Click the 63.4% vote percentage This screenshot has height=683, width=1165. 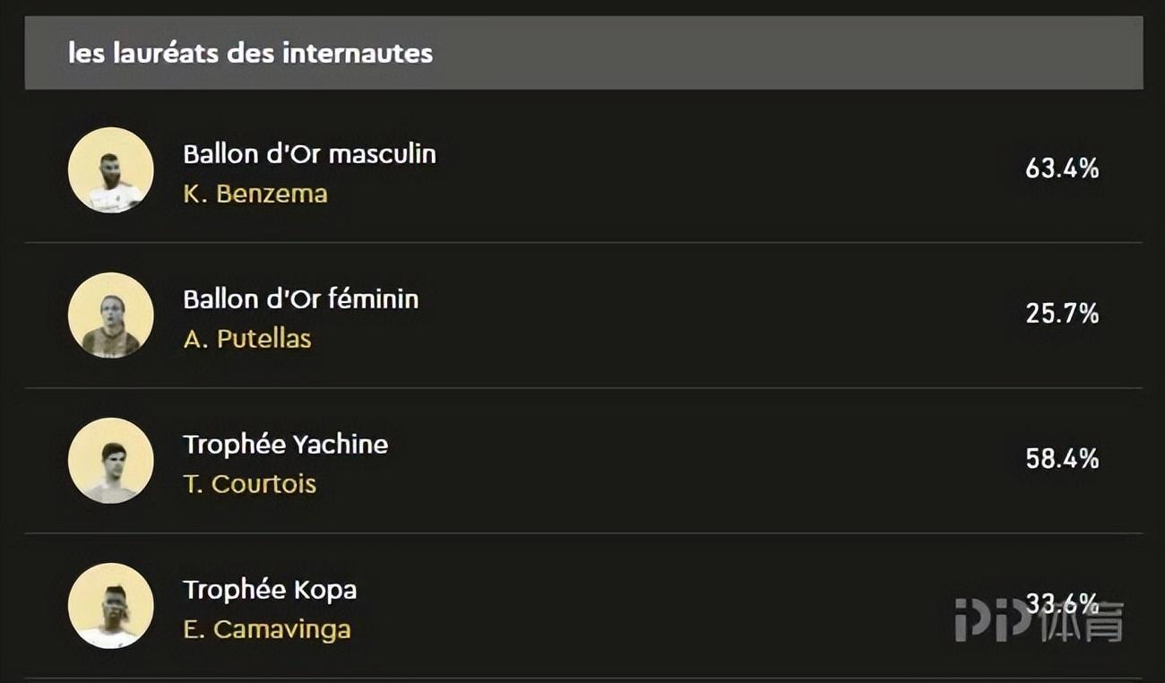(1062, 169)
